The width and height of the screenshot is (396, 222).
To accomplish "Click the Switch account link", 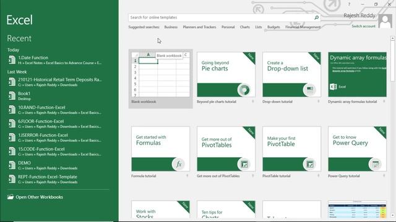I will click(x=363, y=26).
